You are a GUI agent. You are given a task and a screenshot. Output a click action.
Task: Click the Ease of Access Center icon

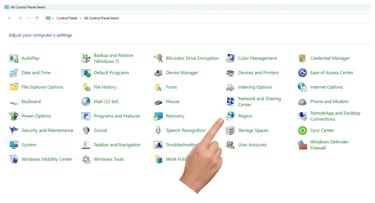pos(302,73)
